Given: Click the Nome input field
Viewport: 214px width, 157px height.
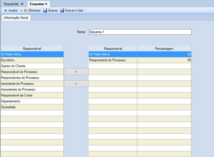Looking at the screenshot, I should [140, 32].
